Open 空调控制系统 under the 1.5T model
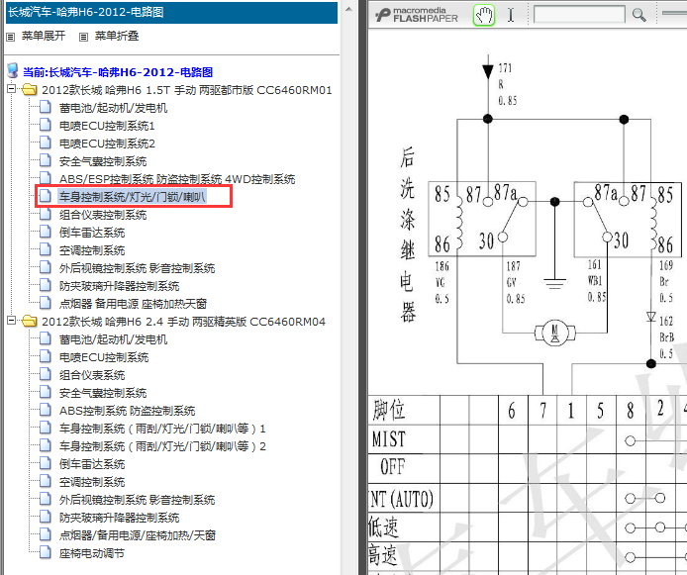 [92, 250]
